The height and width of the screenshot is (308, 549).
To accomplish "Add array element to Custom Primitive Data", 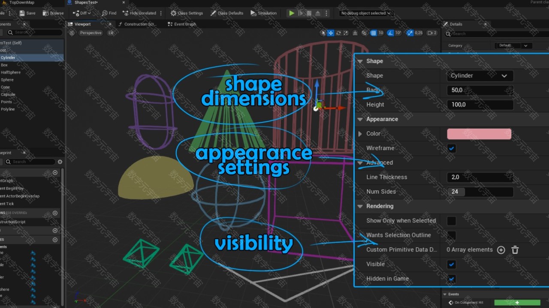I will (501, 250).
